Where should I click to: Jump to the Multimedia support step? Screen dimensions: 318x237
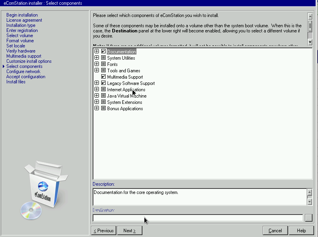(x=24, y=56)
